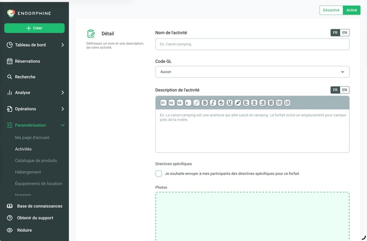
Task: Set the activity status to Désactivé
Action: tap(331, 10)
